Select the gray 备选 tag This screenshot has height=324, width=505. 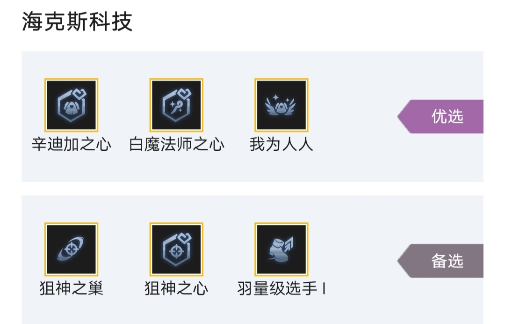click(440, 261)
